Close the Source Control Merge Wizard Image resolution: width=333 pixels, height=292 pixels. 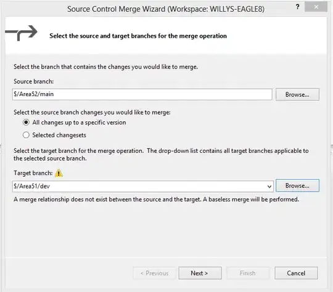click(316, 7)
